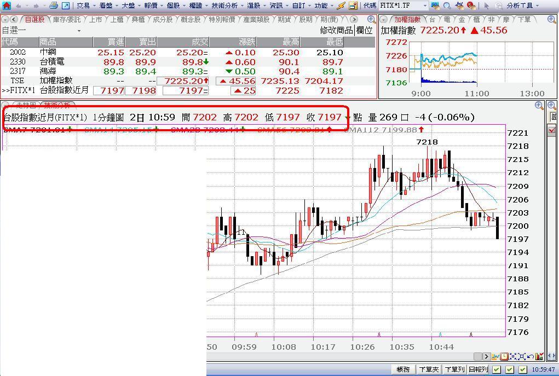
Task: Open the 權證 menu
Action: pyautogui.click(x=196, y=5)
